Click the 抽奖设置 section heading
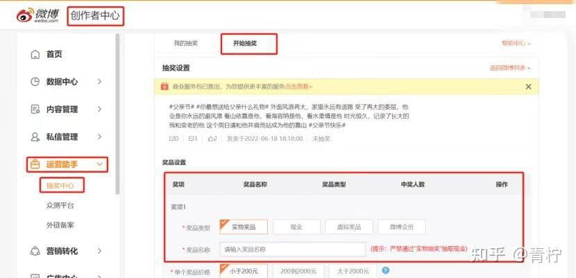The height and width of the screenshot is (278, 576). click(176, 68)
